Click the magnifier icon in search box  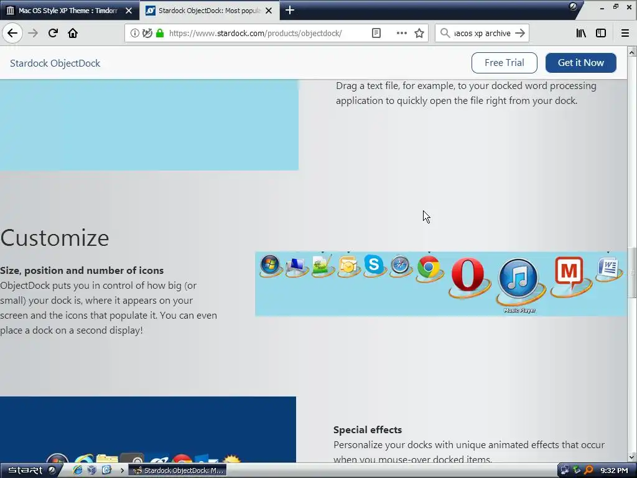pos(445,33)
